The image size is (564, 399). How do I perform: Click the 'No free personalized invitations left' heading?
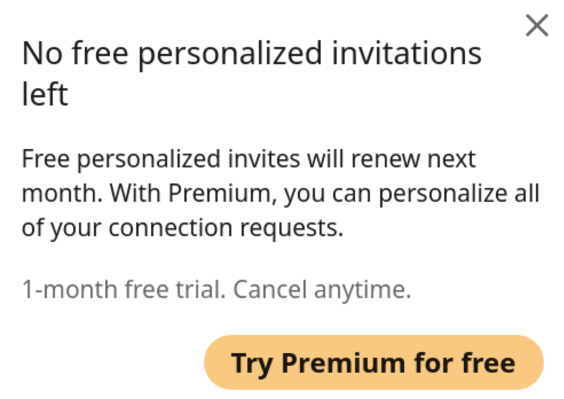click(x=251, y=54)
